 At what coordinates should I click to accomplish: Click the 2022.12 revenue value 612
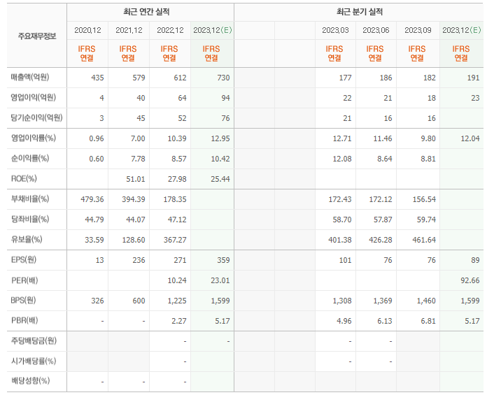click(180, 78)
